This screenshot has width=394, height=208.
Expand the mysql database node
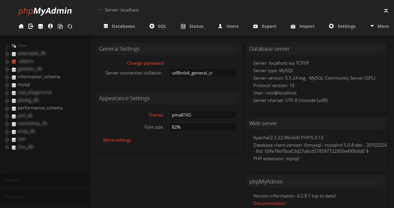(x=7, y=85)
